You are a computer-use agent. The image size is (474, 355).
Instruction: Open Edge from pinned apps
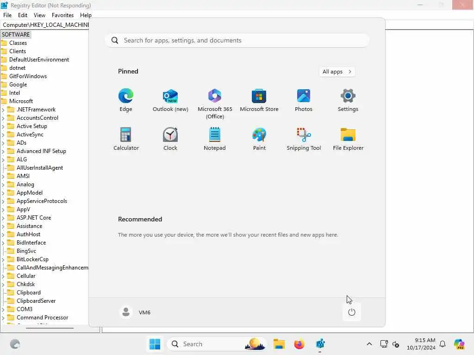tap(126, 100)
